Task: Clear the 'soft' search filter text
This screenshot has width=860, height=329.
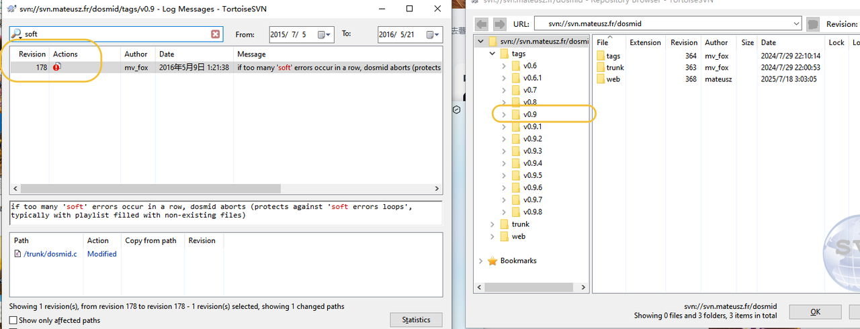Action: point(216,34)
